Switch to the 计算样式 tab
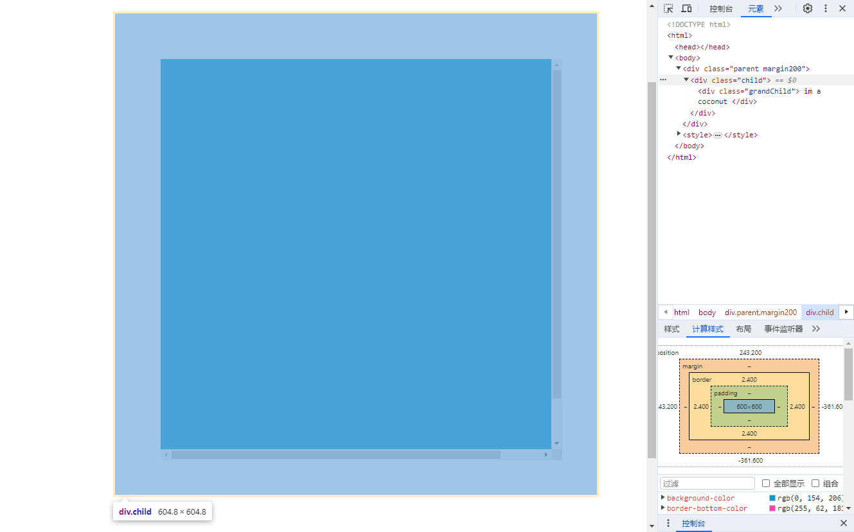Screen dimensions: 854x532 [707, 329]
